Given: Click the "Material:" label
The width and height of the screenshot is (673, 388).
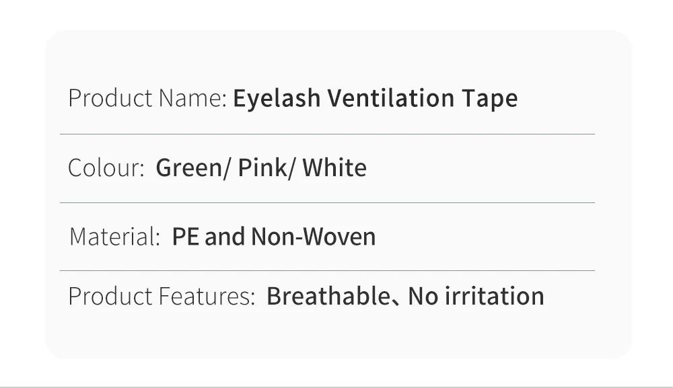Looking at the screenshot, I should point(114,237).
